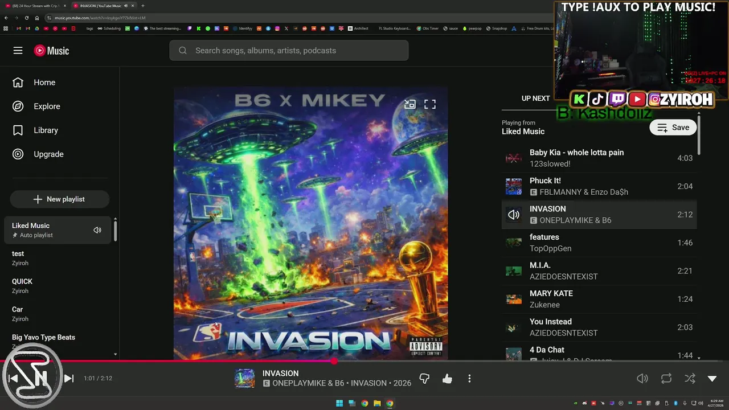The height and width of the screenshot is (410, 729).
Task: Click the INVASION title in player bar
Action: click(x=280, y=374)
